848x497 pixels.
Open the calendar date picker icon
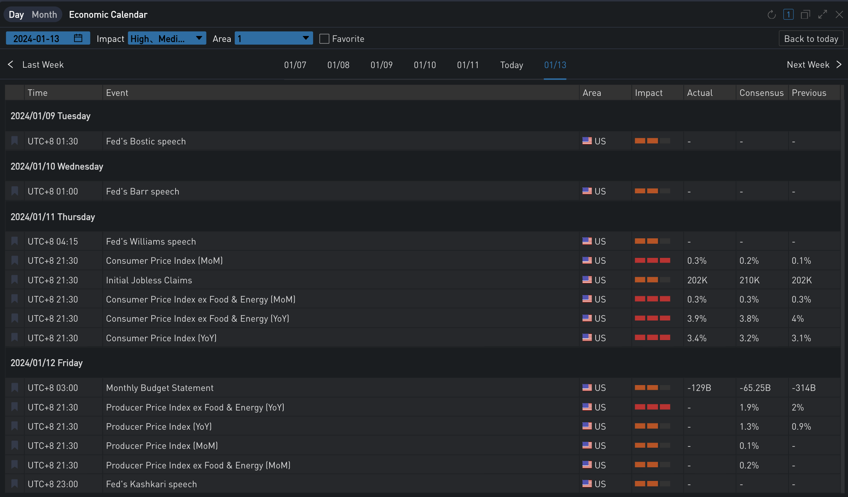(78, 38)
